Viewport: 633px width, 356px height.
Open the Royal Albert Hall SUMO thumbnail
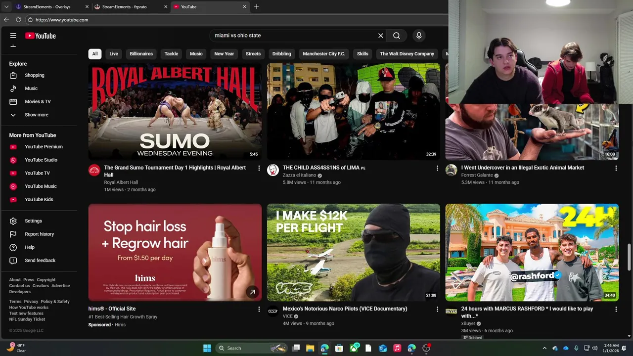pyautogui.click(x=175, y=111)
